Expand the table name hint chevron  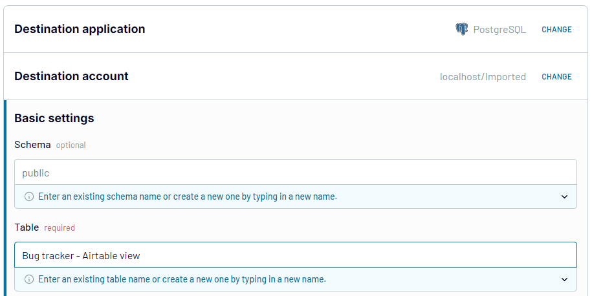pos(564,279)
